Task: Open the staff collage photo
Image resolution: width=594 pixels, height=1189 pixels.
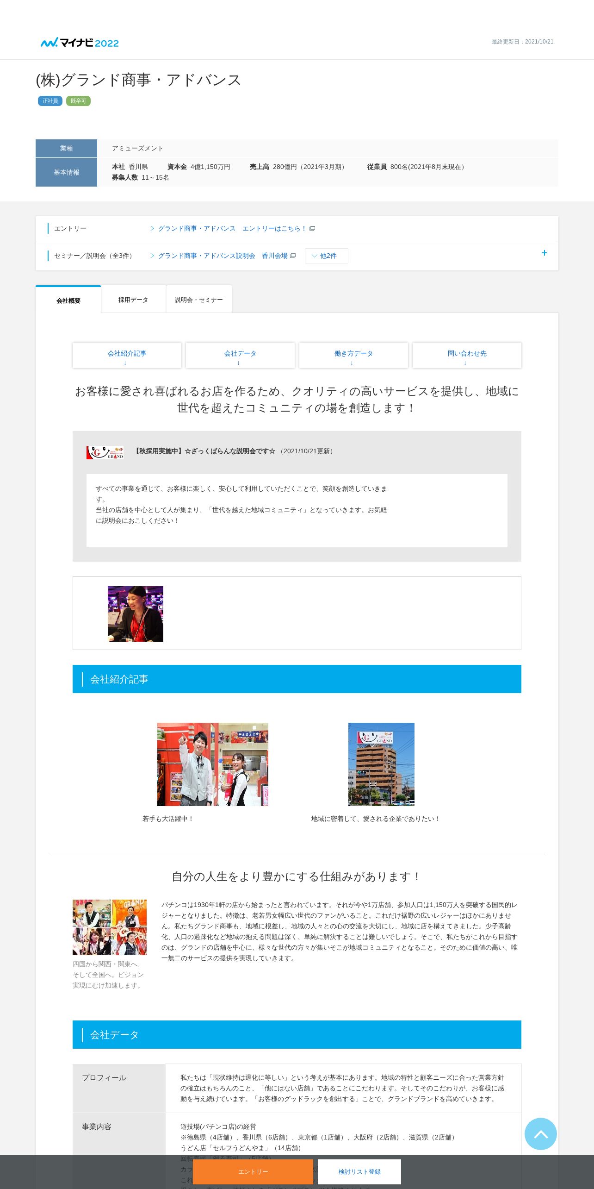Action: [x=110, y=927]
